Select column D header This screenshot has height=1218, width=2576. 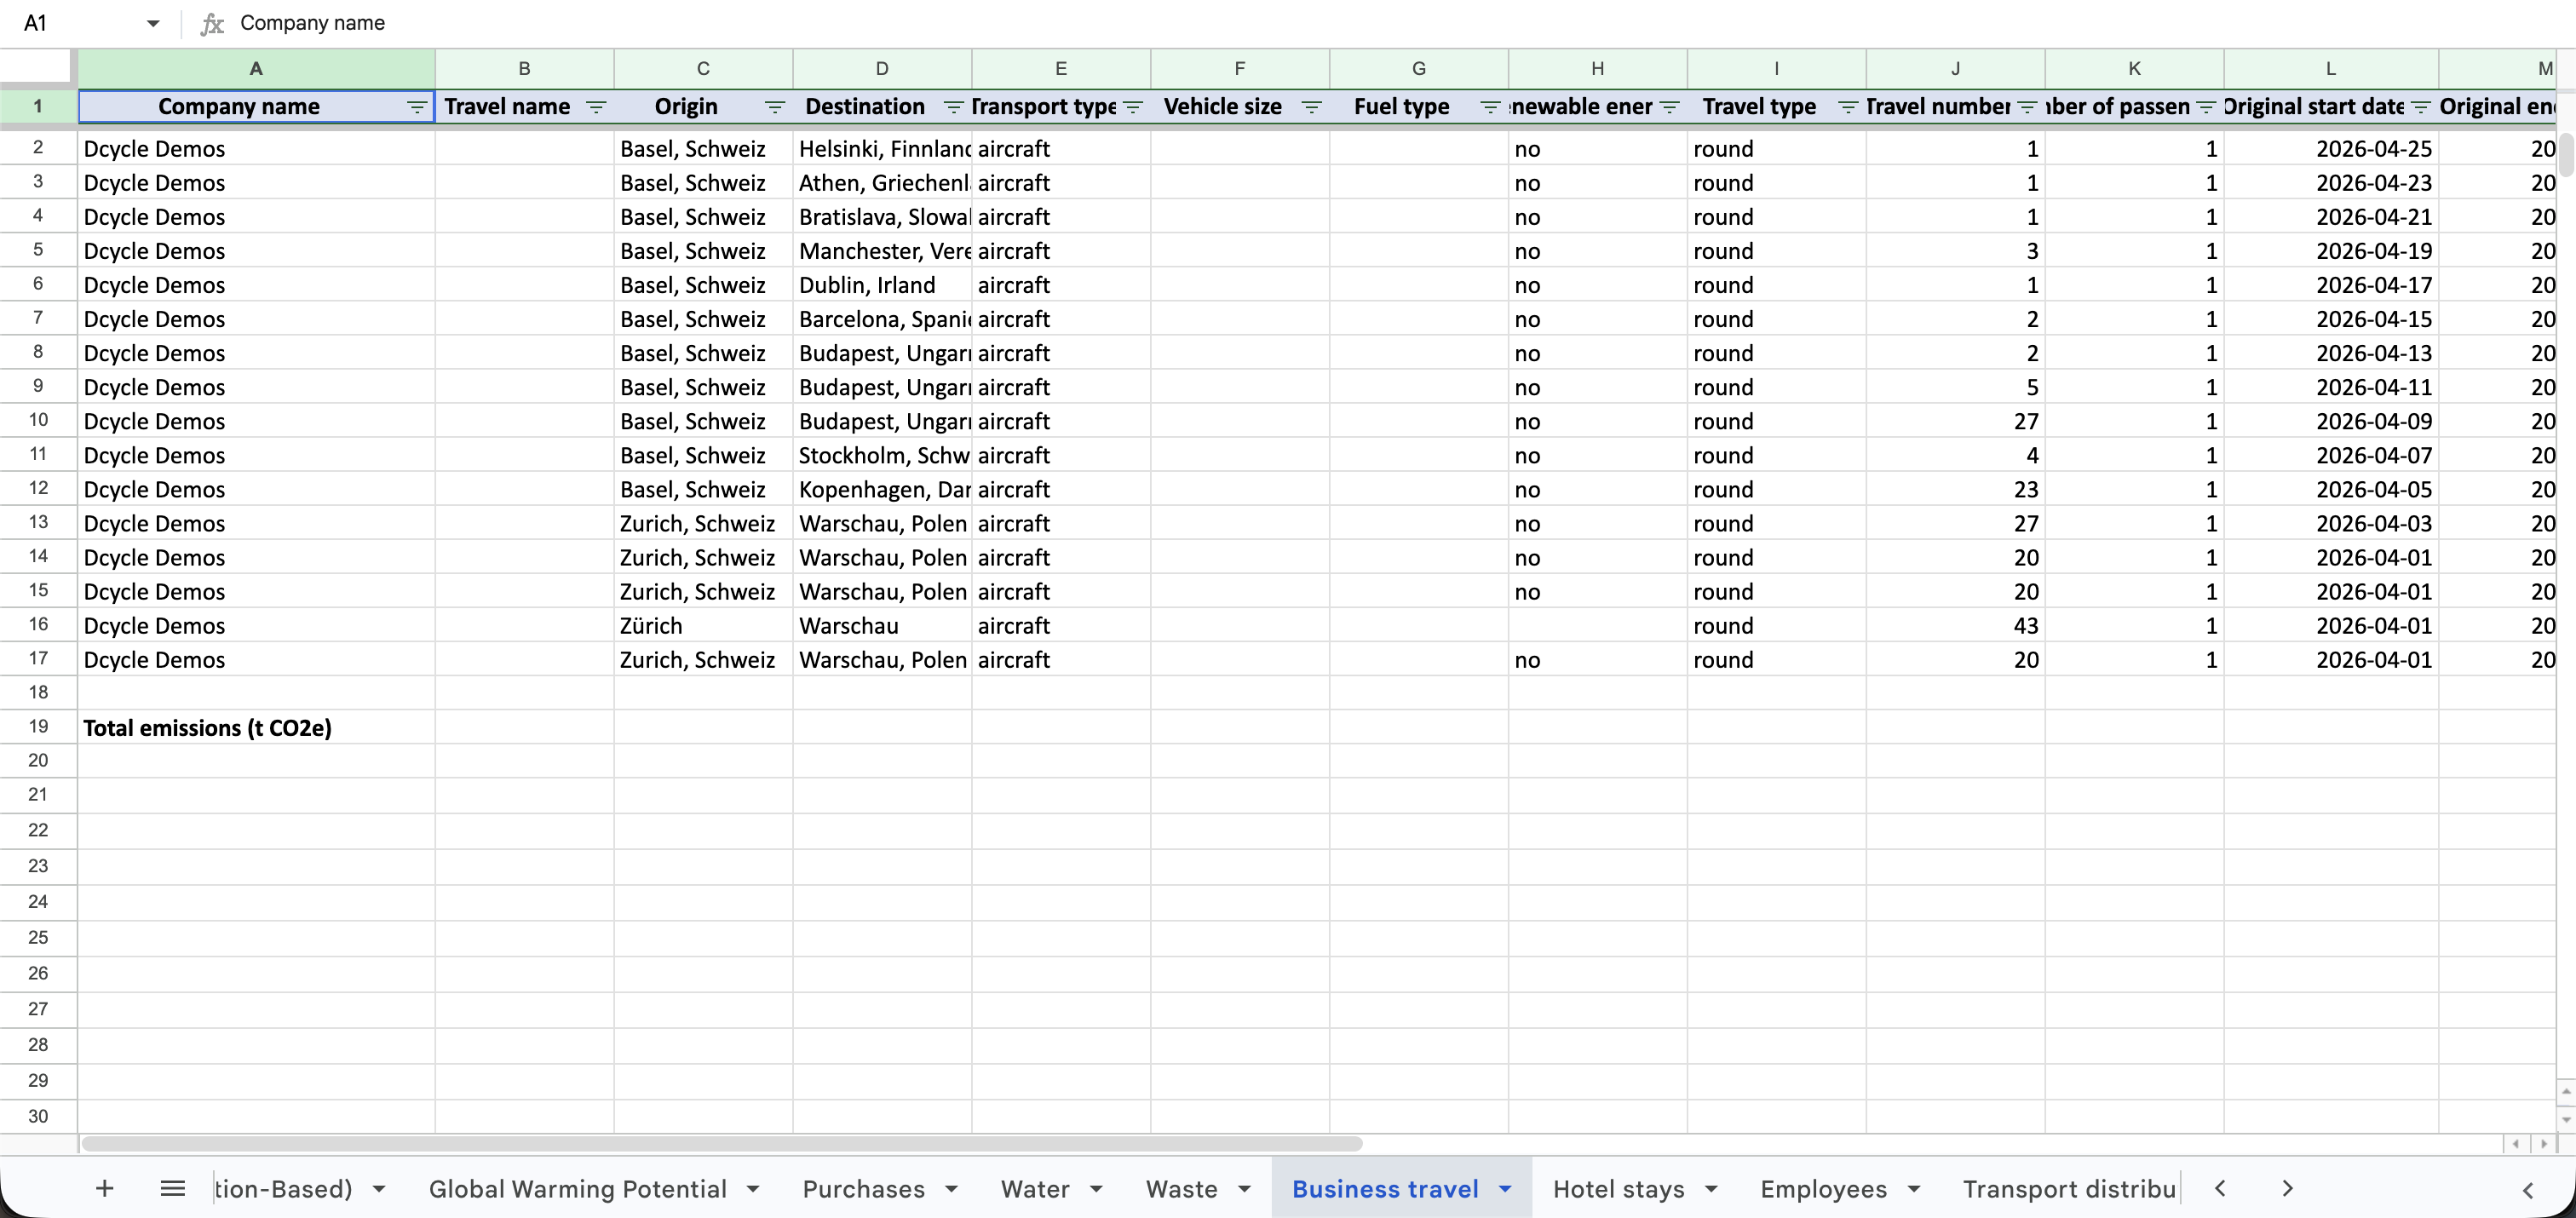[882, 69]
